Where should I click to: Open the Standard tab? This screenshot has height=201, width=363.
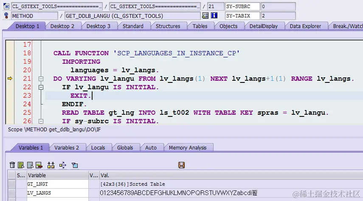[133, 26]
